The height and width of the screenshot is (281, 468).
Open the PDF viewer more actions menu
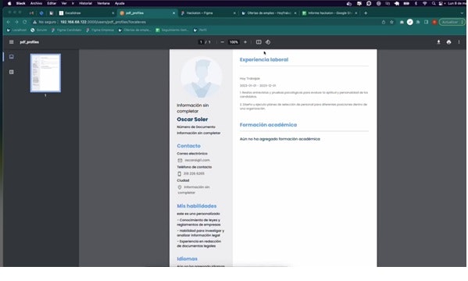pyautogui.click(x=459, y=42)
